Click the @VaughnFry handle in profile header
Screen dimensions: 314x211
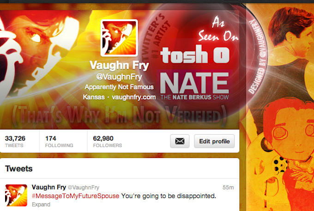(x=119, y=77)
